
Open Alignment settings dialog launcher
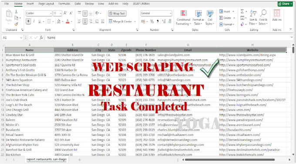click(137, 30)
